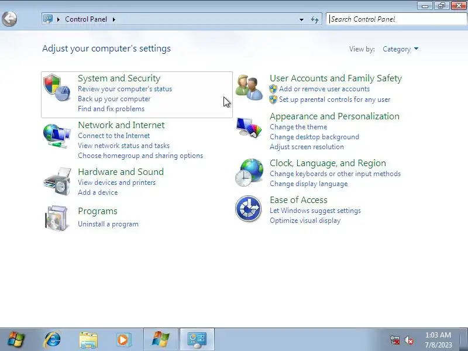
Task: Open the address bar history dropdown arrow
Action: 301,20
